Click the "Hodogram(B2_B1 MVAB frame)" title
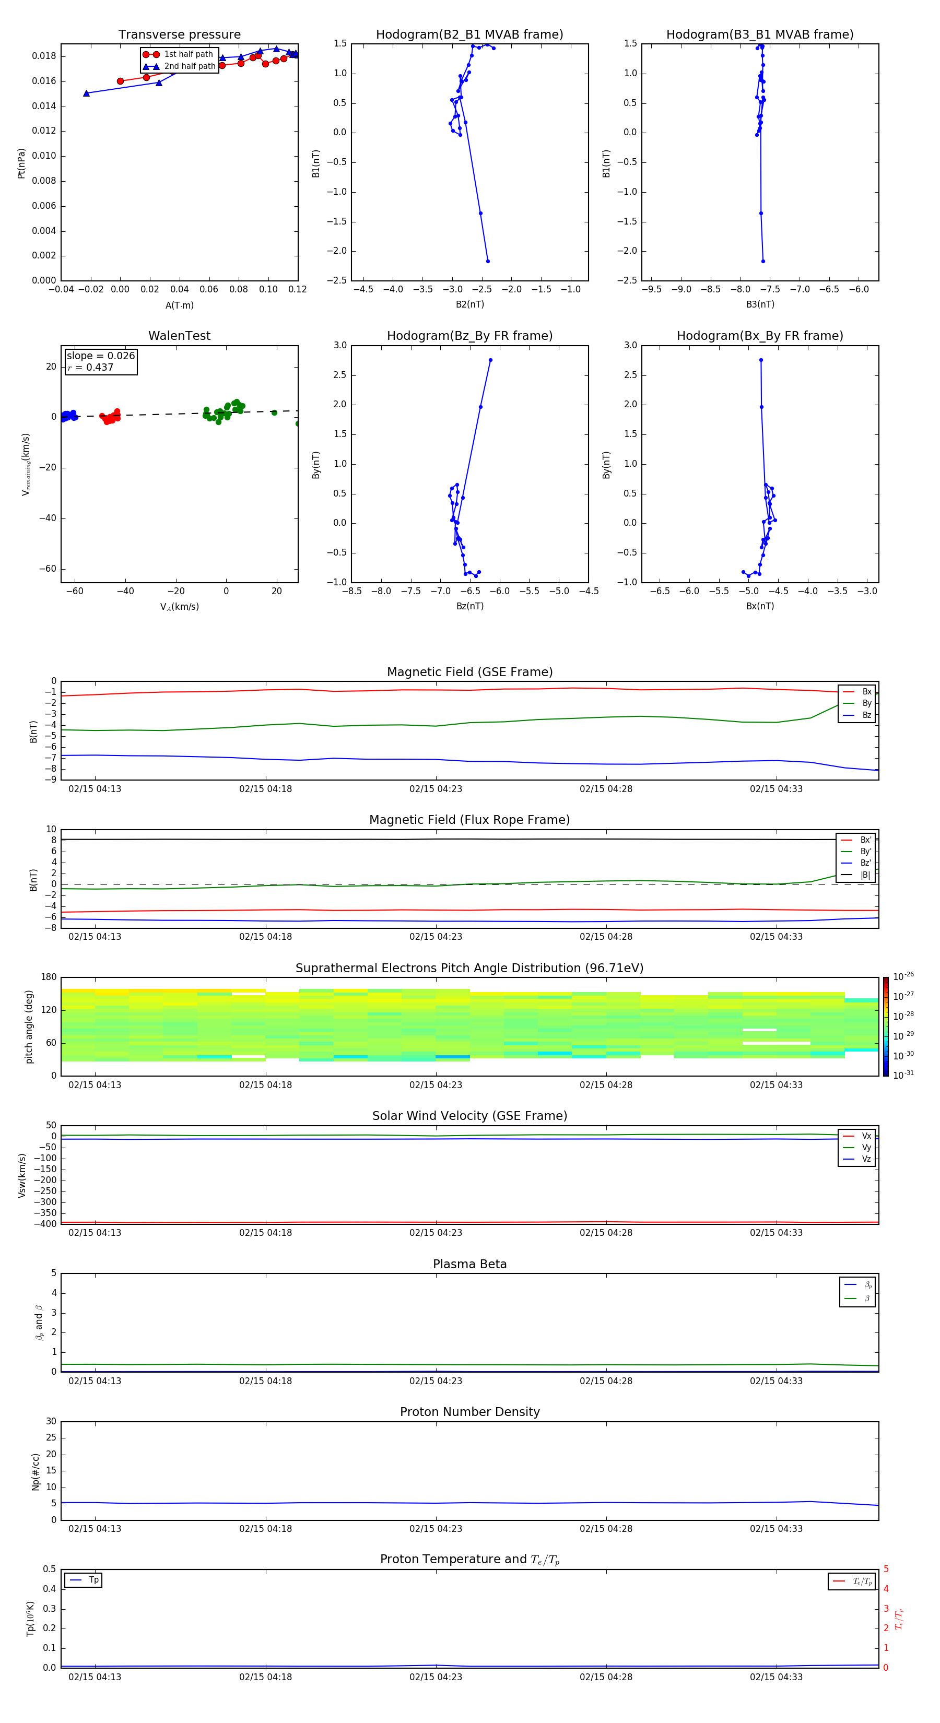The image size is (940, 1723). pyautogui.click(x=469, y=35)
